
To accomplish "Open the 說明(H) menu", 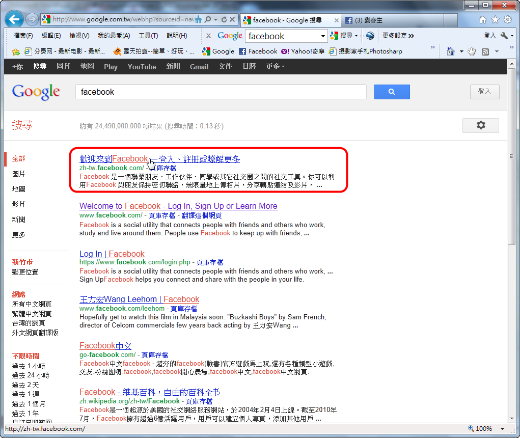I will [177, 36].
